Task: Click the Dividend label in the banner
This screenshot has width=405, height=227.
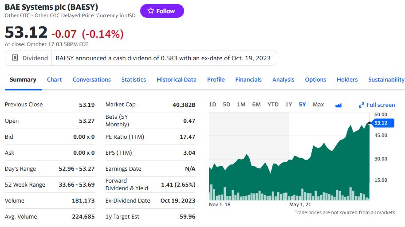Action: click(x=35, y=58)
